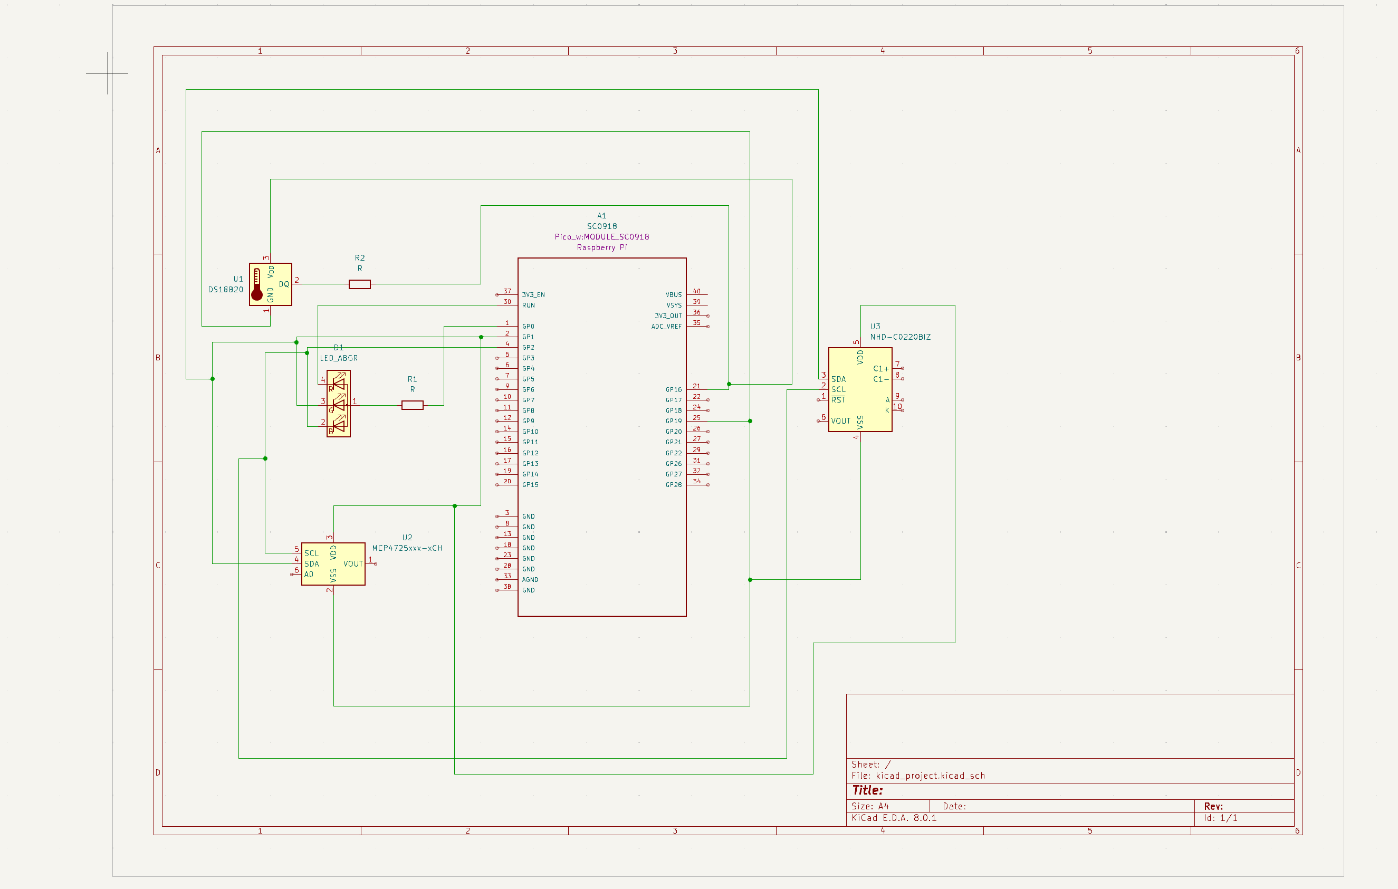
Task: Click the GND label of pin 38
Action: pos(528,590)
